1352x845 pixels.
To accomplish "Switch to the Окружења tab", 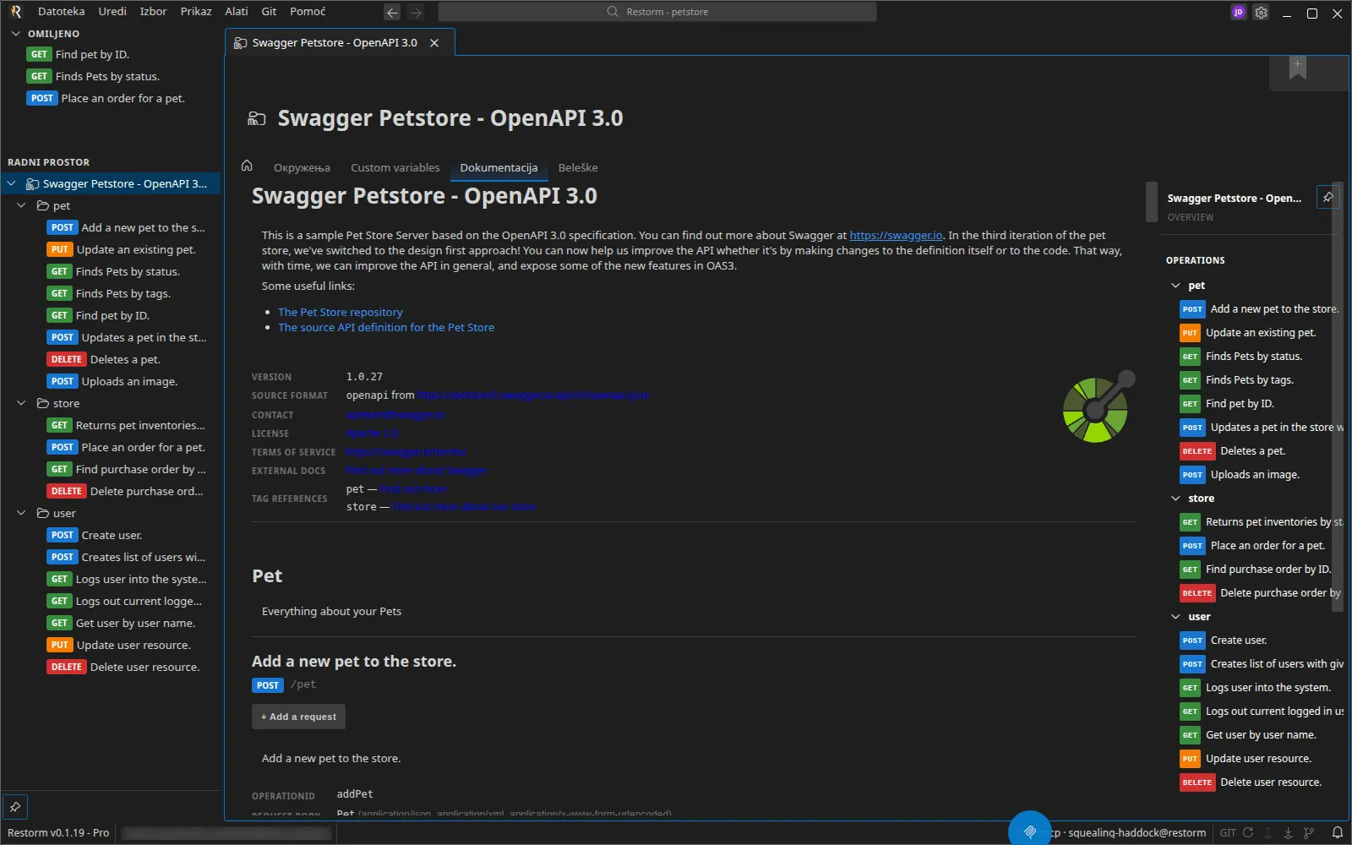I will pos(302,167).
